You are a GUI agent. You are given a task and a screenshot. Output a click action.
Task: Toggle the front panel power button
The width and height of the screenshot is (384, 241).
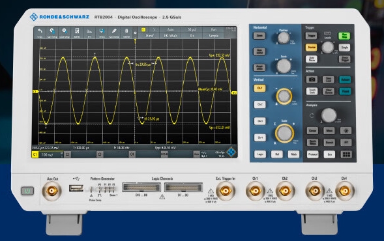[x=27, y=191]
